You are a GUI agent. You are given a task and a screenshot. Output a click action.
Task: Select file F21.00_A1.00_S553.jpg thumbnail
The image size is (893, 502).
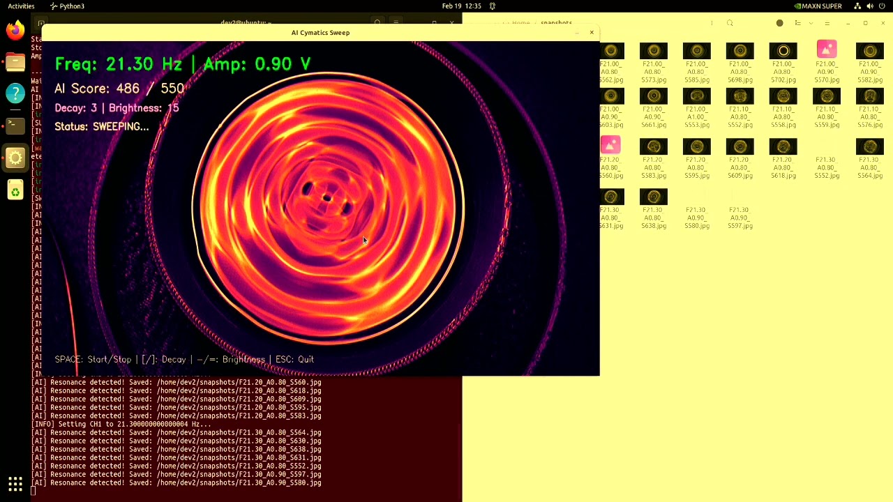pyautogui.click(x=697, y=96)
